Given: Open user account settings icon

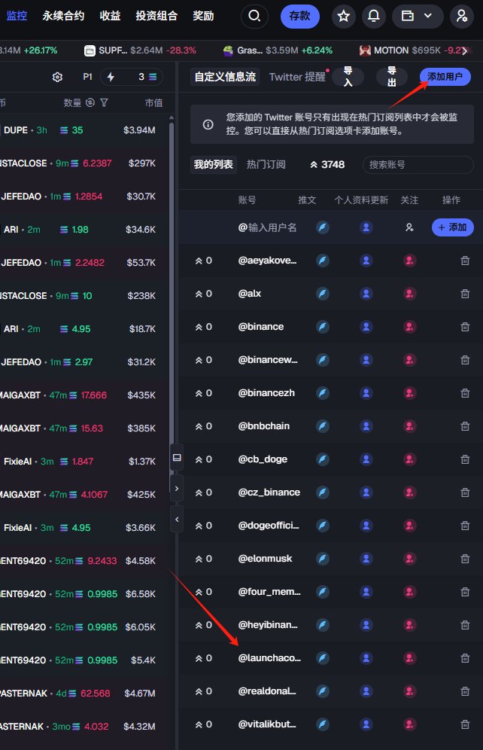Looking at the screenshot, I should click(x=461, y=17).
